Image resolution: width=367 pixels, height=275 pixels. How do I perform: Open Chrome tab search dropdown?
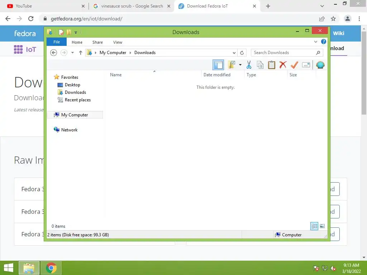click(x=322, y=6)
